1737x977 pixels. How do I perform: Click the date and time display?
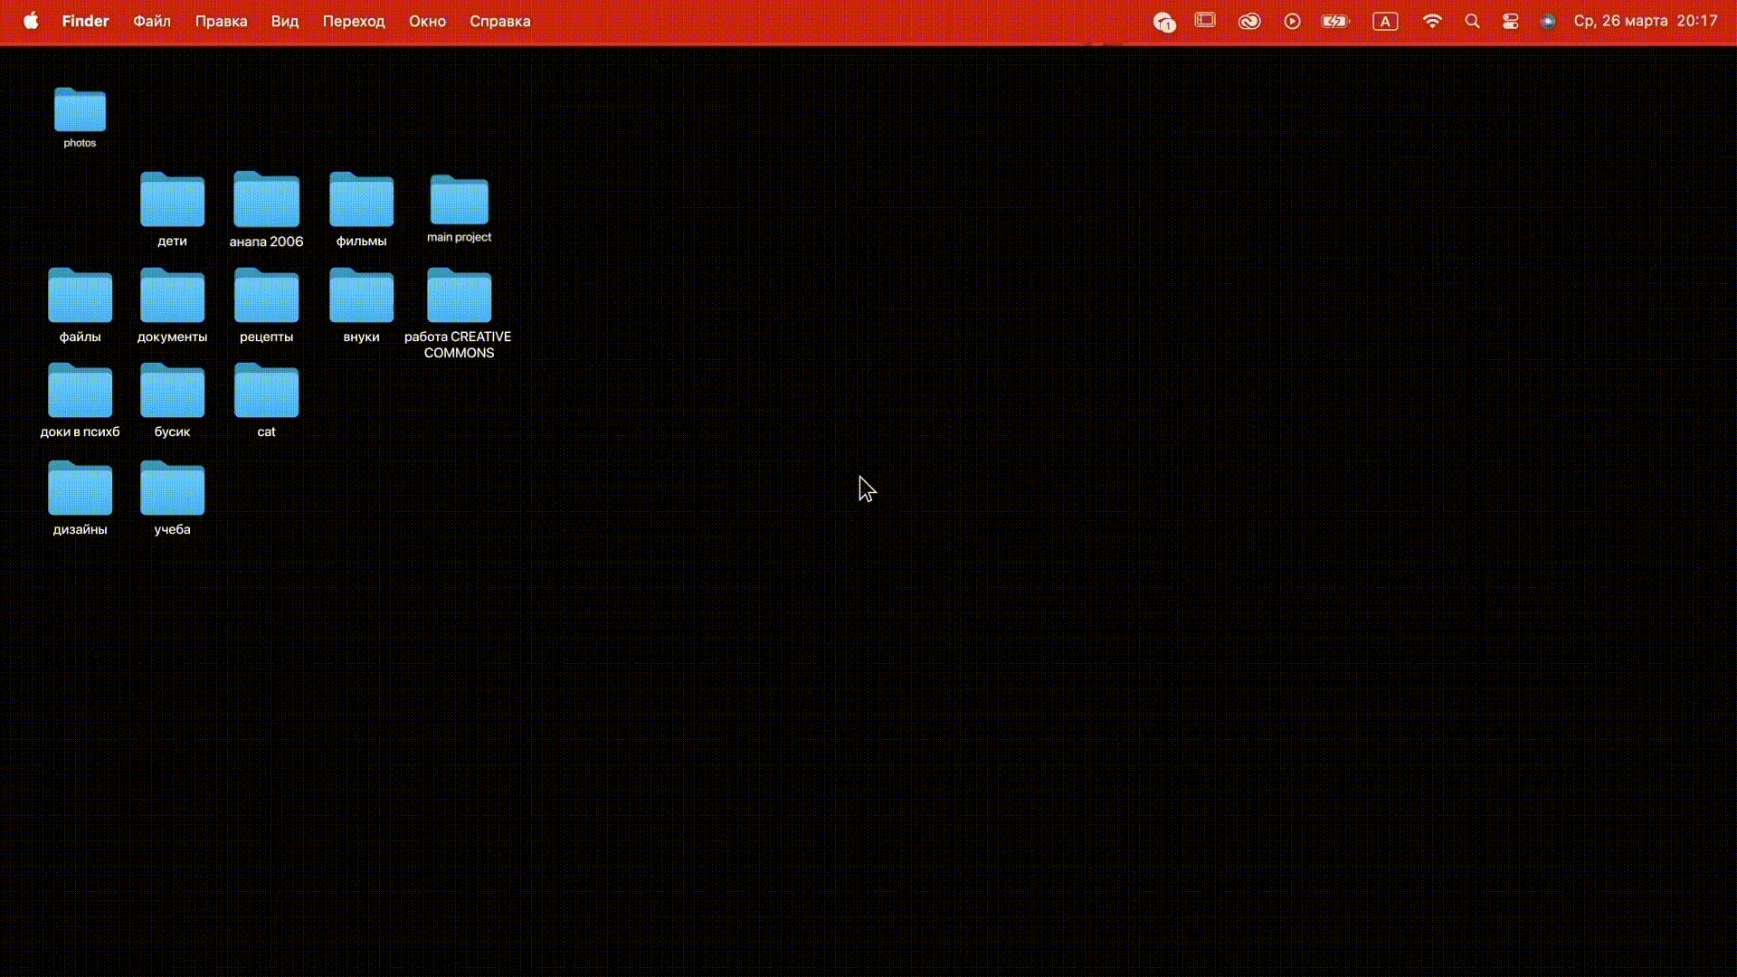1645,21
